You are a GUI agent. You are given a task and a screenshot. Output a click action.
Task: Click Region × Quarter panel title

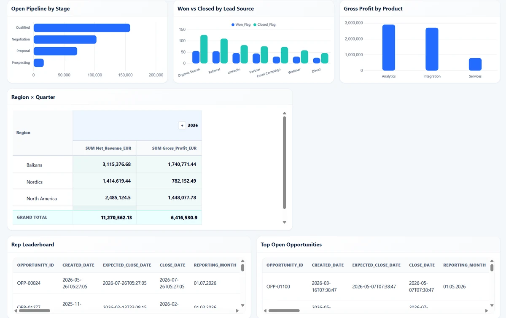click(33, 97)
